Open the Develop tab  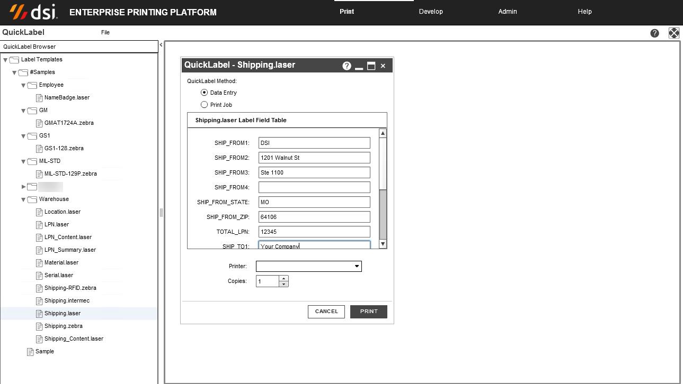point(430,12)
